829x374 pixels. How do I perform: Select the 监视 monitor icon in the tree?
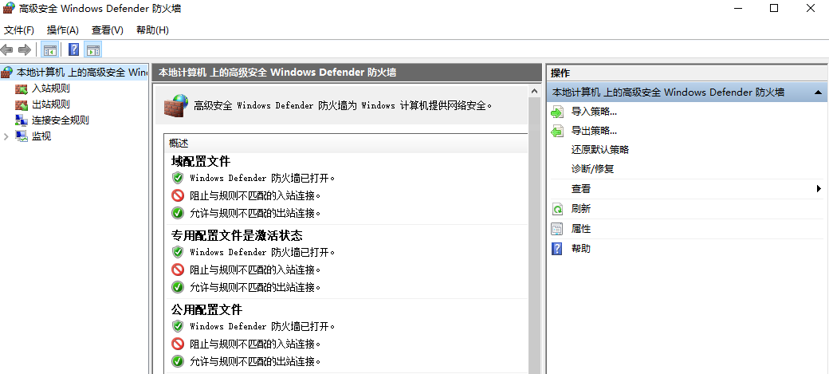pos(22,136)
